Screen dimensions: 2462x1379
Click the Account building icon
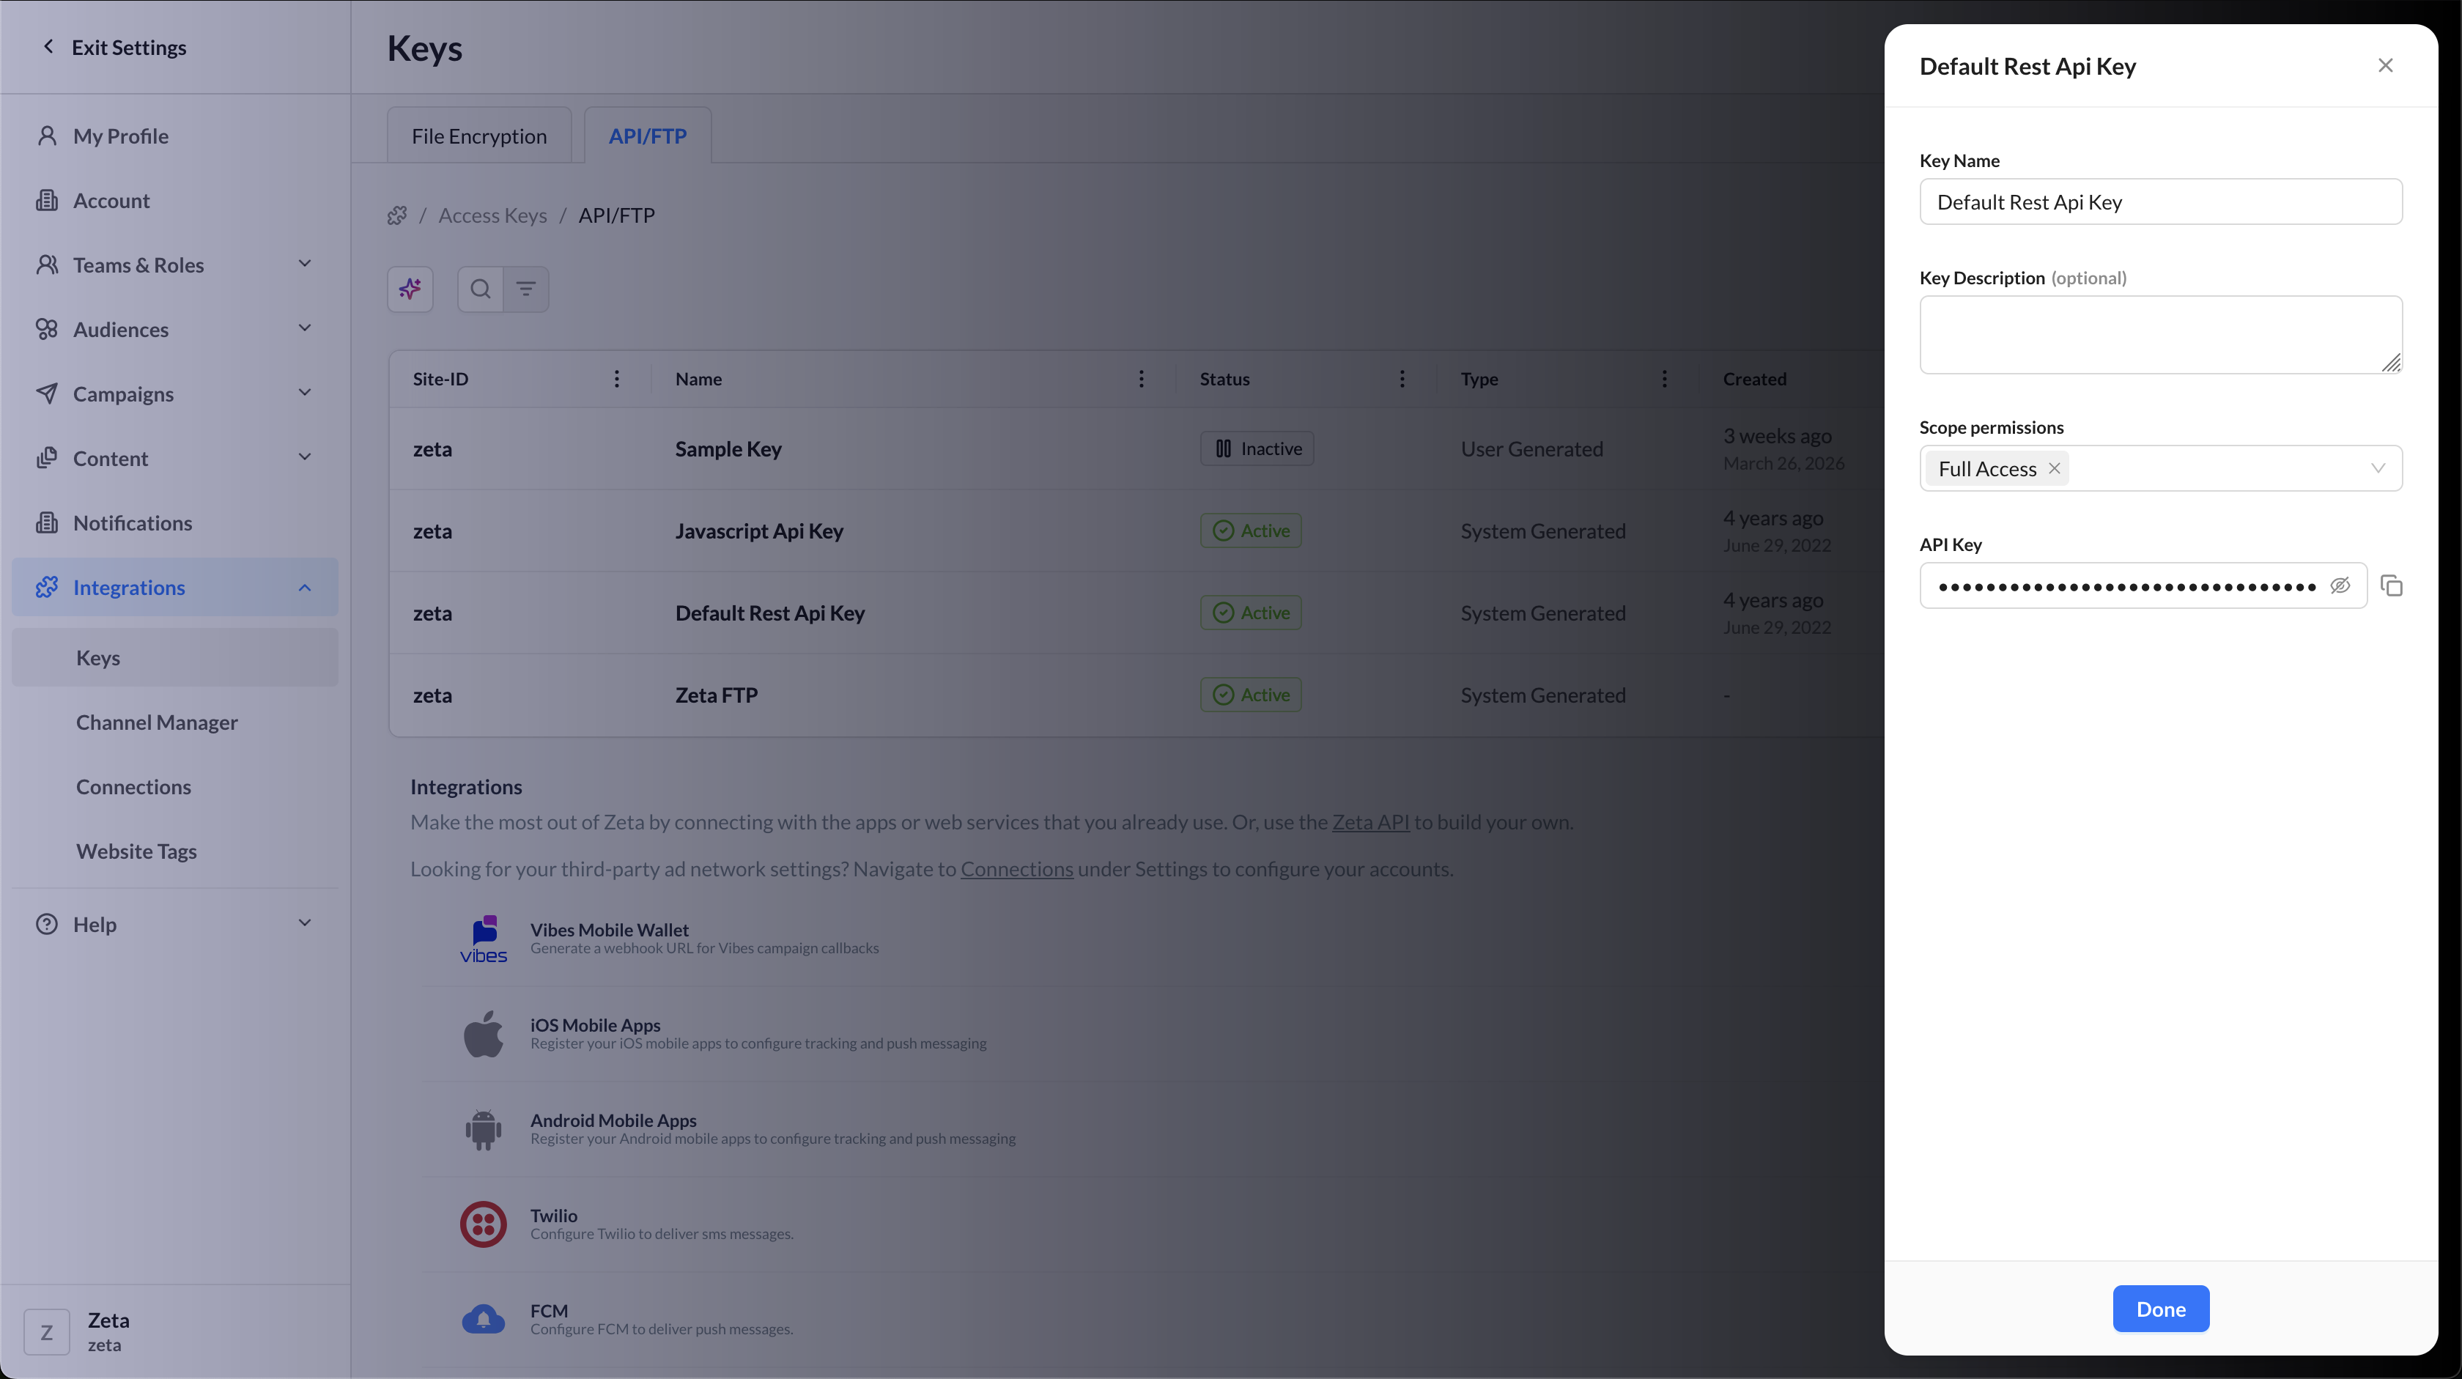tap(47, 200)
